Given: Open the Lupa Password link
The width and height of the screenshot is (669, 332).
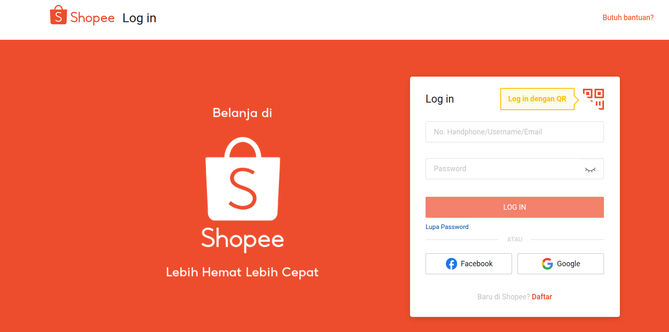Looking at the screenshot, I should pyautogui.click(x=447, y=227).
